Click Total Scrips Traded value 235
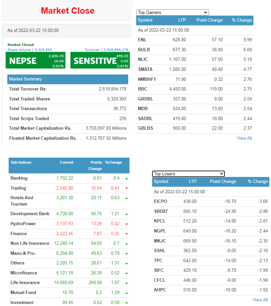Viewport: 271px width, 306px height. (x=123, y=118)
